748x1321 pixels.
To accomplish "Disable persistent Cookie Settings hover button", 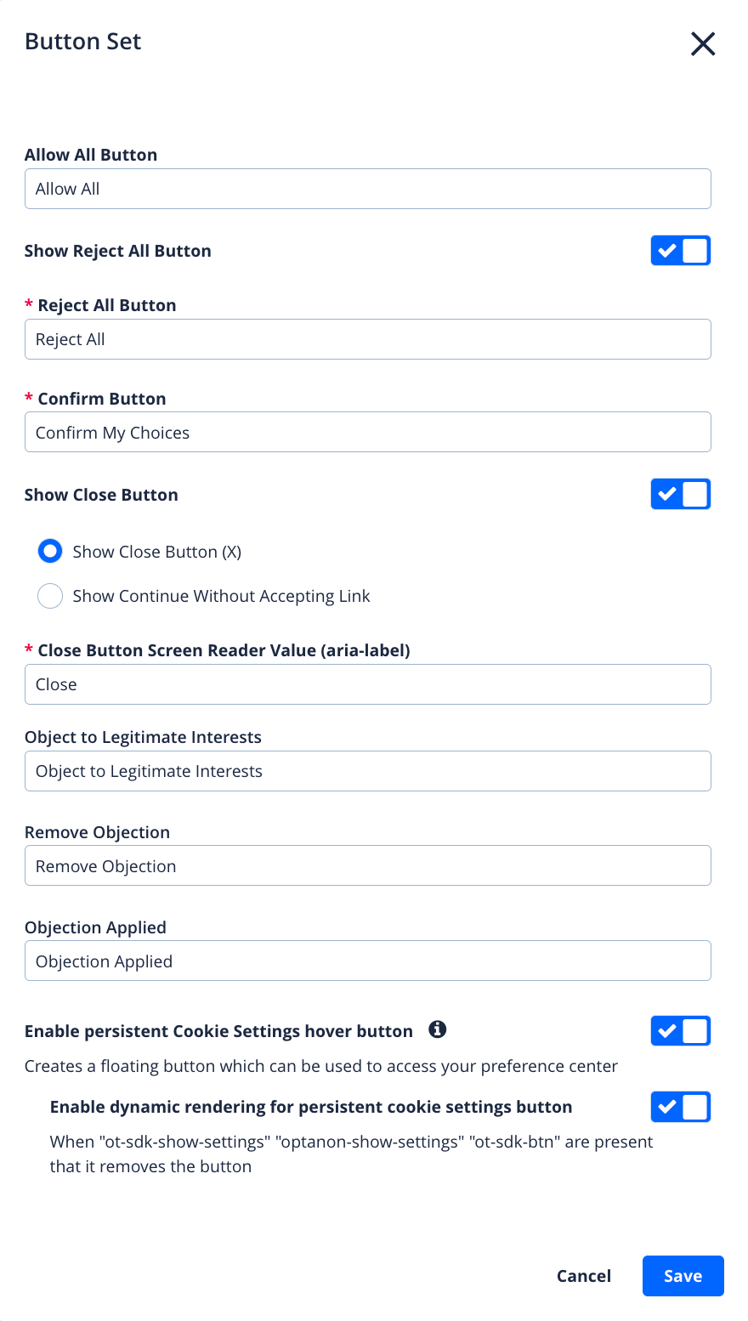I will coord(680,1031).
